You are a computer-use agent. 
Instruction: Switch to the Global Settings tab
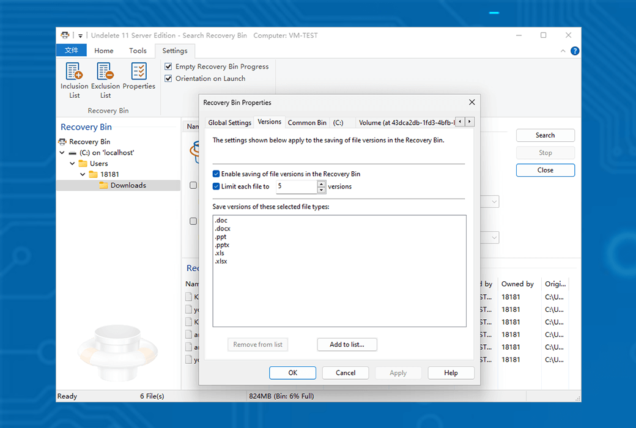[x=229, y=122]
